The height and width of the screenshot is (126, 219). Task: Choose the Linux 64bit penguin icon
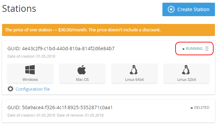134,69
